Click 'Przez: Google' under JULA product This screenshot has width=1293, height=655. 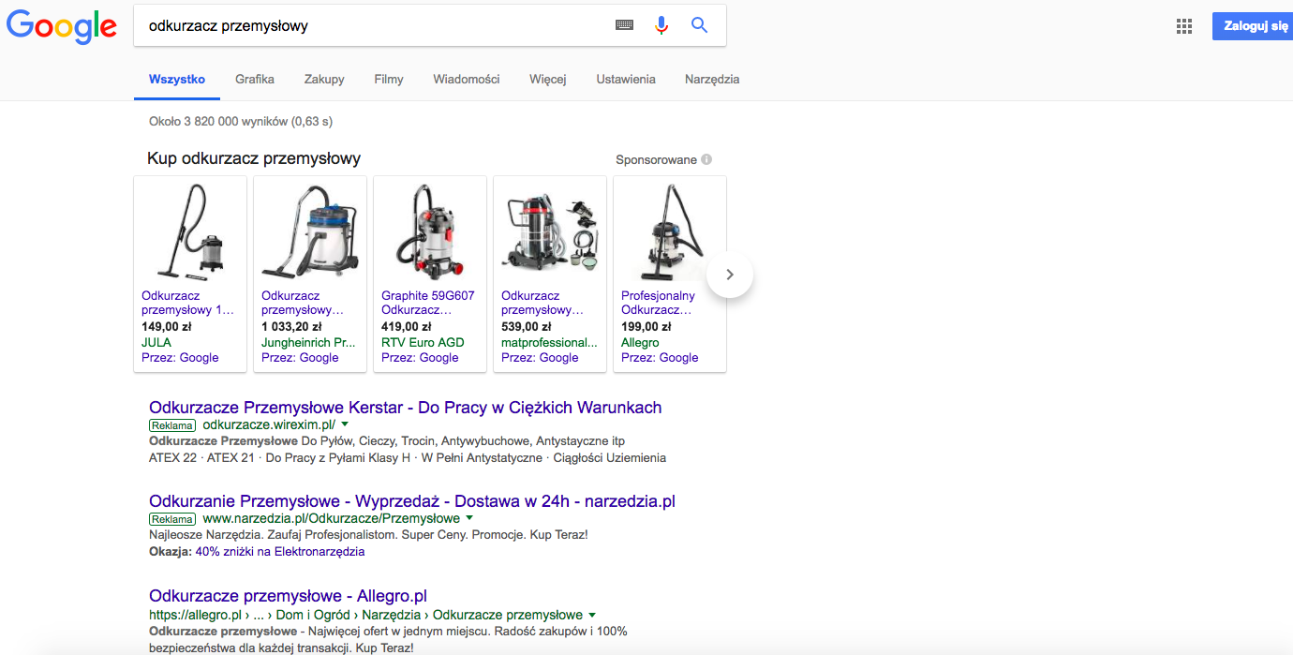pyautogui.click(x=180, y=357)
